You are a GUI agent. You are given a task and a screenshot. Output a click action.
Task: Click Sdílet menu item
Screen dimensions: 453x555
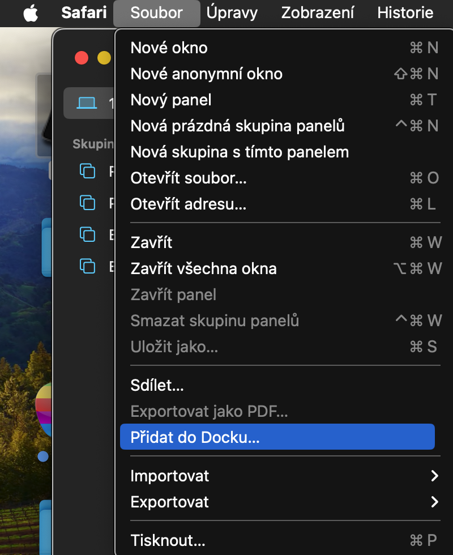pyautogui.click(x=157, y=386)
